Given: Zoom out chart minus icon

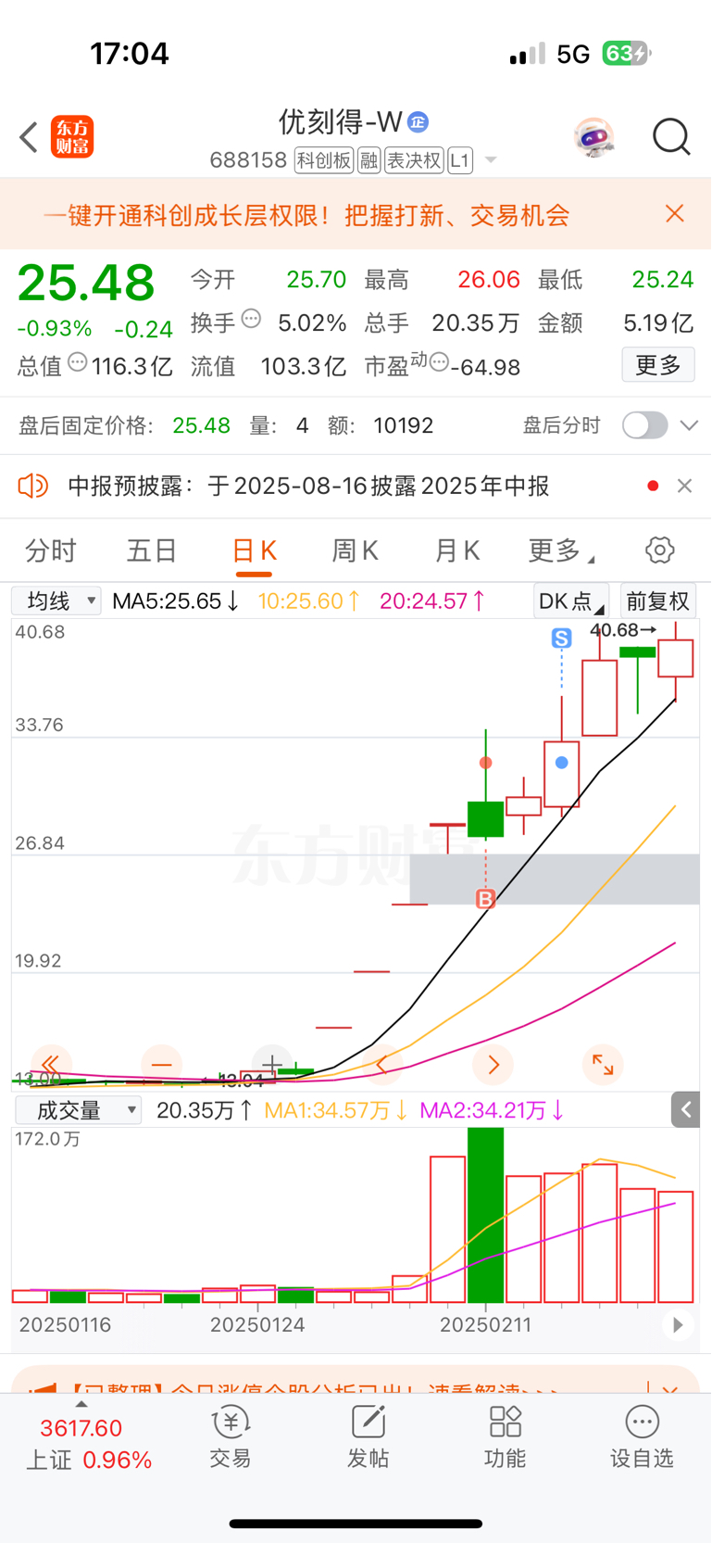Looking at the screenshot, I should pos(161,1064).
